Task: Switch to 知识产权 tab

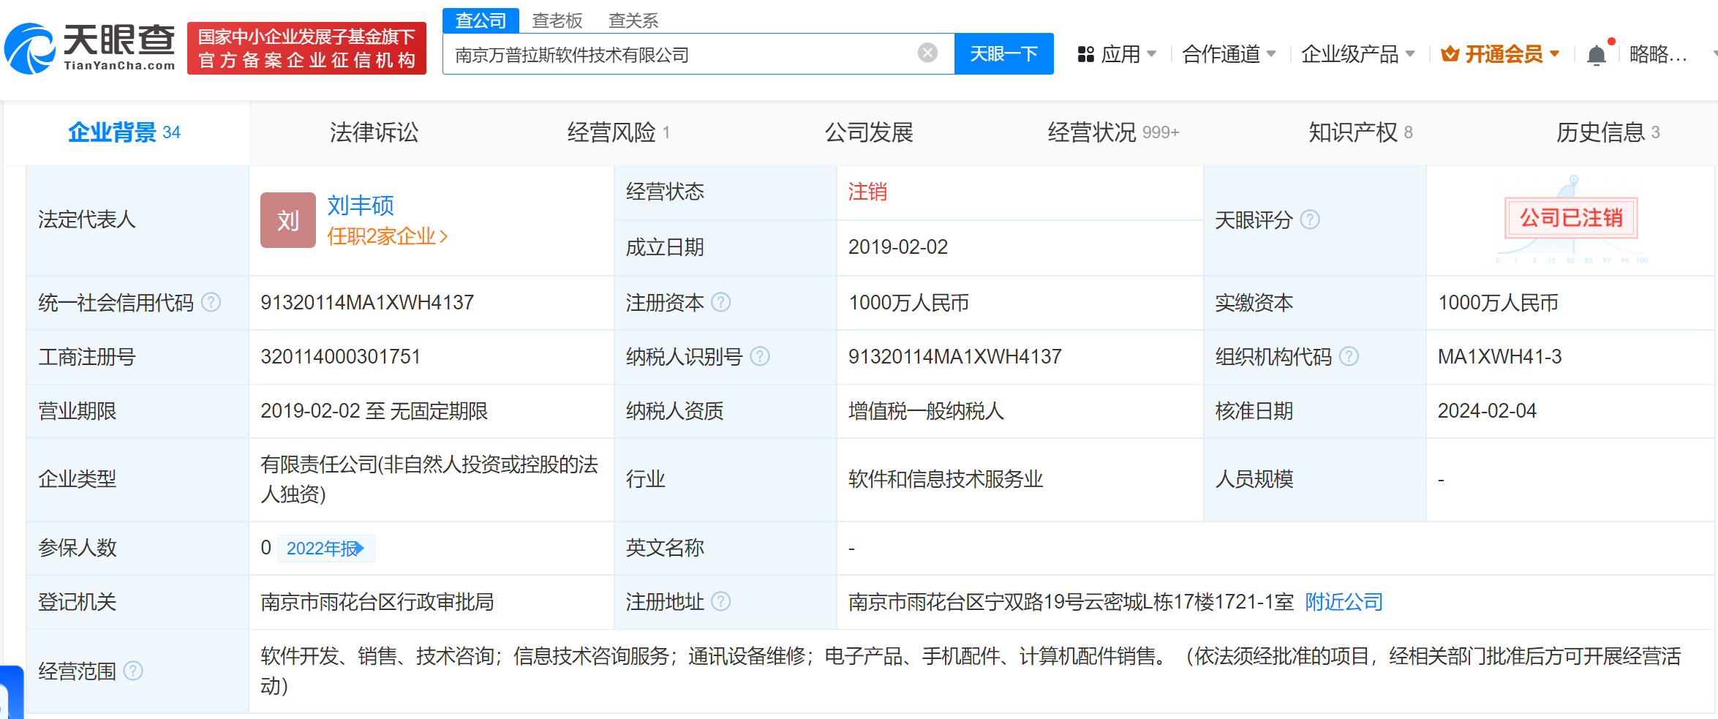Action: 1360,132
